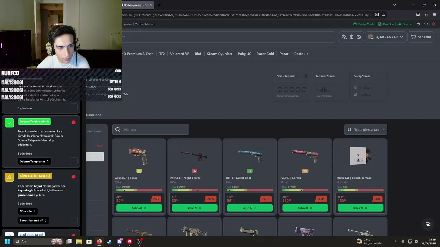This screenshot has width=440, height=247.
Task: Click Satın Al for USP-S Silent Shot
Action: point(250,208)
